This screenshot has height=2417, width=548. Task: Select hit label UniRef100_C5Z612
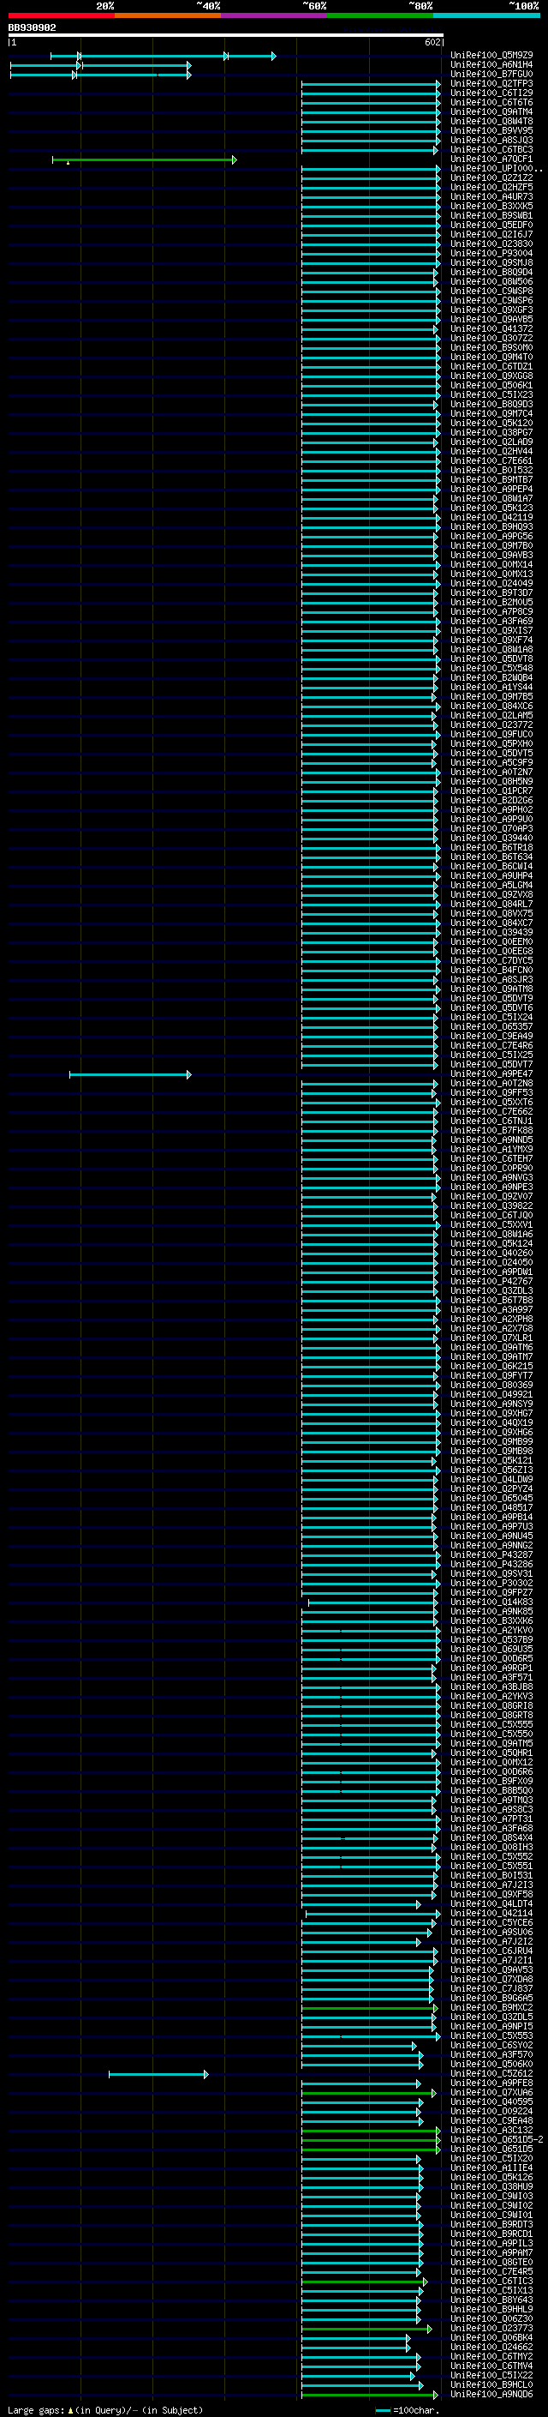point(491,2073)
